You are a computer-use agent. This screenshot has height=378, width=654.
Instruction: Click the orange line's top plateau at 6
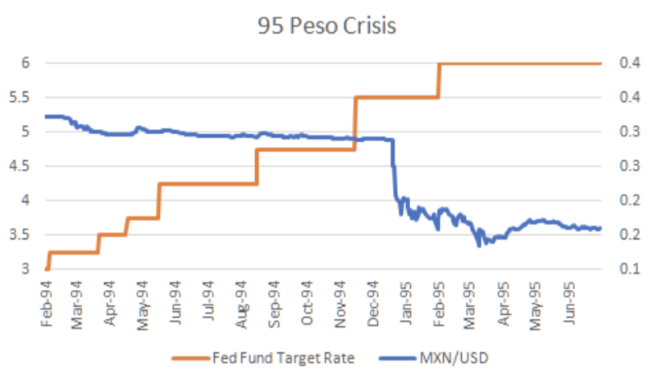[x=525, y=63]
